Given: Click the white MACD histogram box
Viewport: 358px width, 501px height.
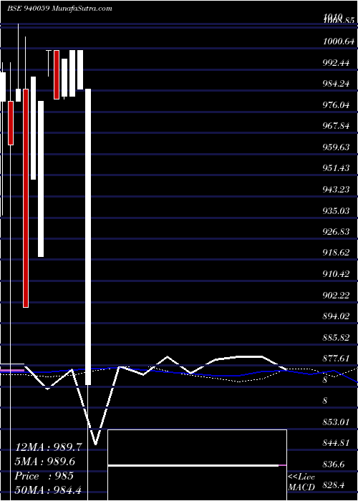Looking at the screenshot, I should 198,465.
